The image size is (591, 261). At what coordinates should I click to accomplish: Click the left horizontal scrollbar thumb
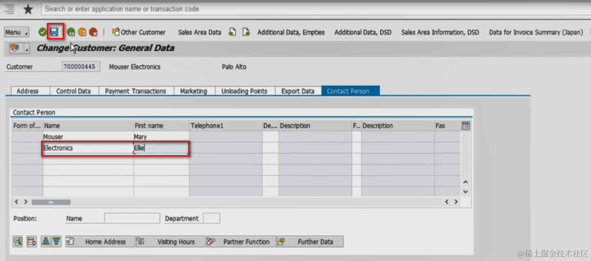tap(51, 202)
